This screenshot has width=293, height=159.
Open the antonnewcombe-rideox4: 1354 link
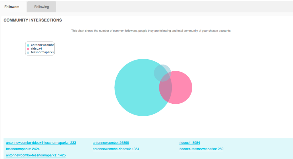click(116, 149)
